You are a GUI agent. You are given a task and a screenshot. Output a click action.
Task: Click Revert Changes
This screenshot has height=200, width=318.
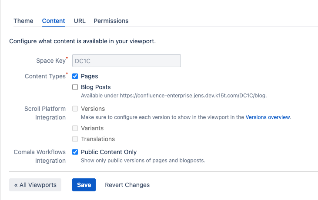click(x=127, y=185)
